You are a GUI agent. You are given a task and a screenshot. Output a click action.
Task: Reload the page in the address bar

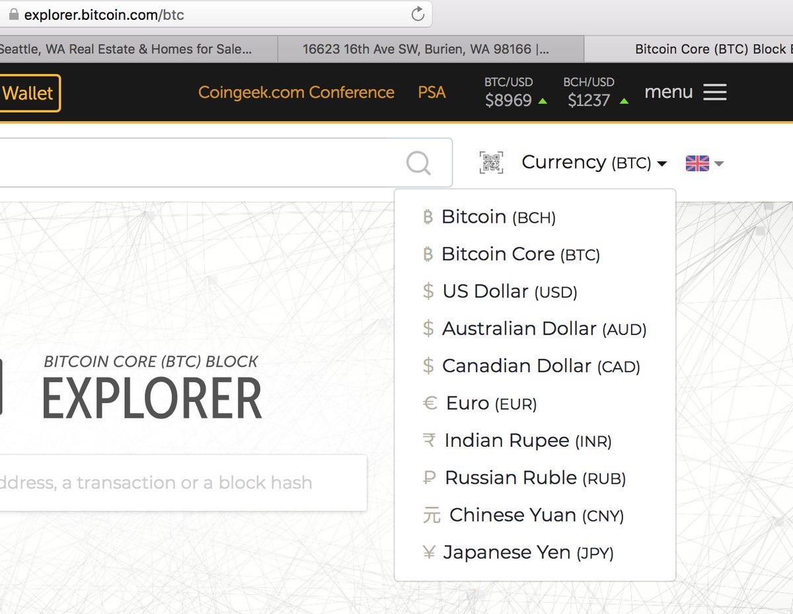pos(418,14)
